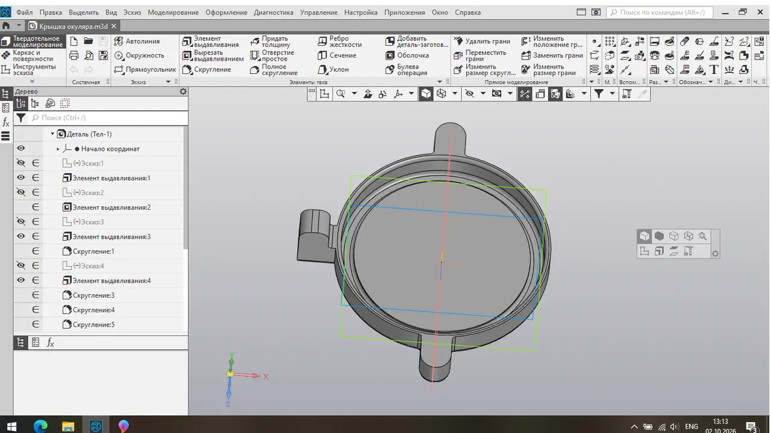Open the Элементы тела panel dropdown arrow

coord(439,82)
